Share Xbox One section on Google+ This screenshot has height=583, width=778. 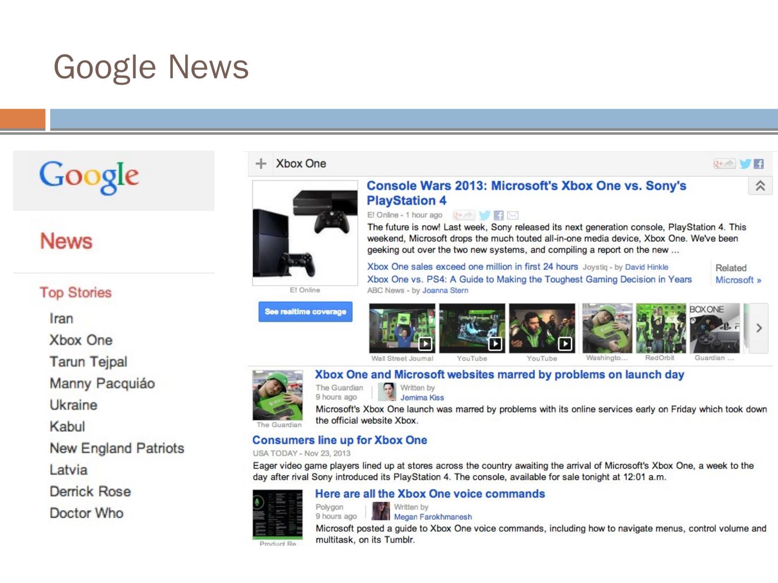(x=725, y=164)
